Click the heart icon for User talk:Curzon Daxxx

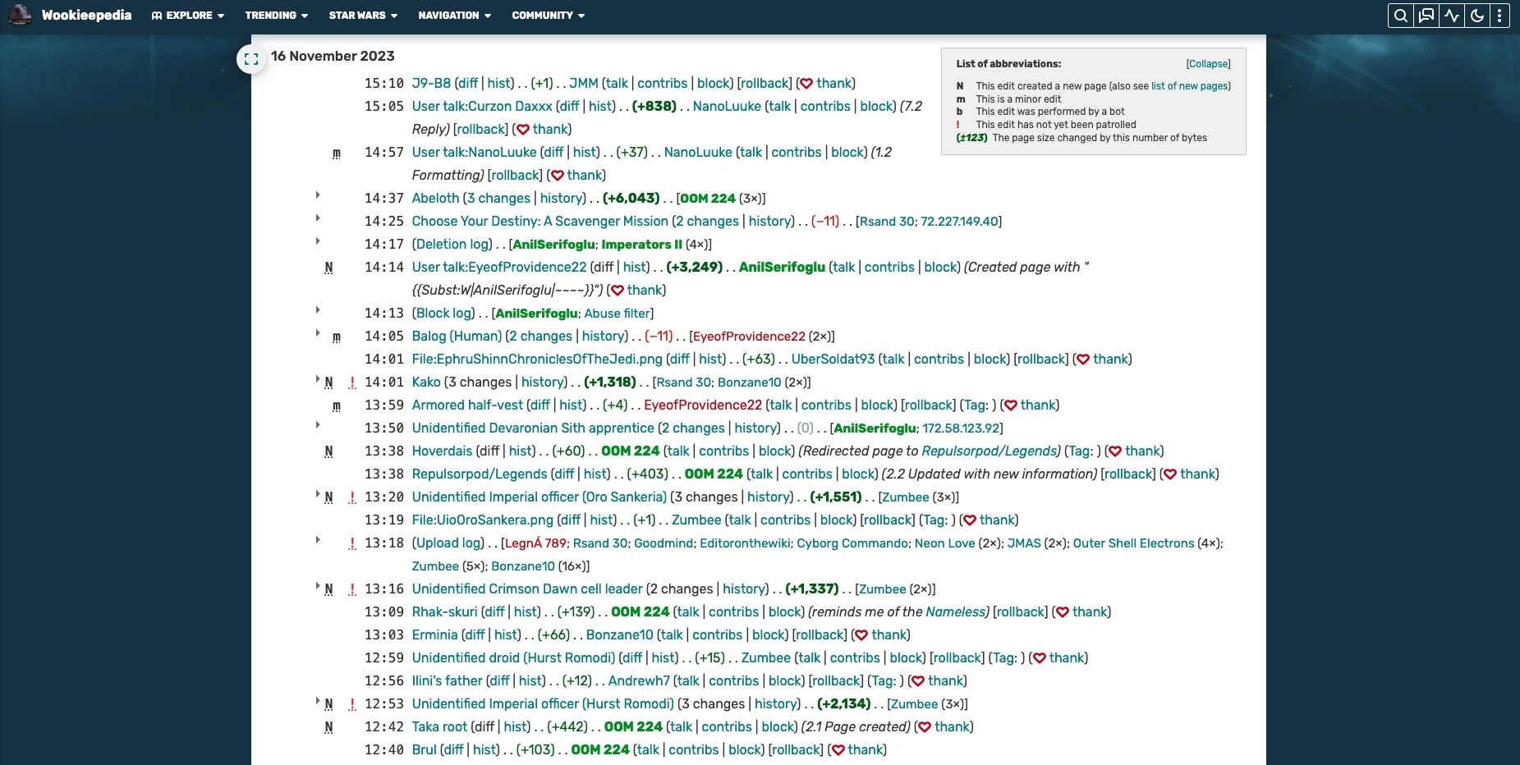[x=522, y=130]
